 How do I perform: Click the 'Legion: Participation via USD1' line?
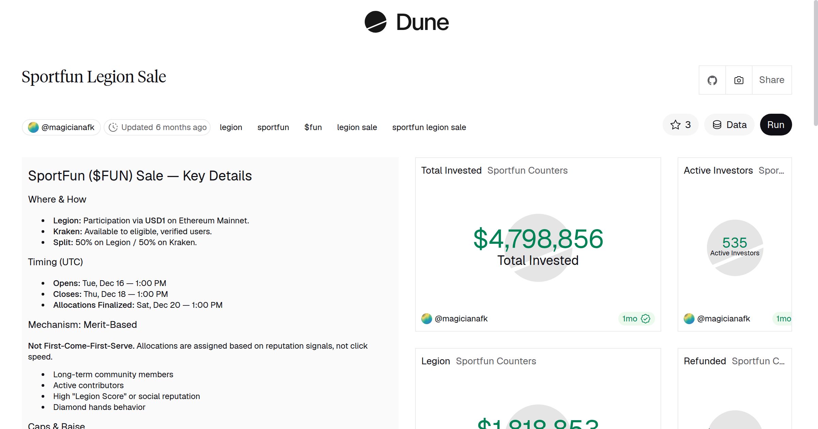pyautogui.click(x=151, y=221)
